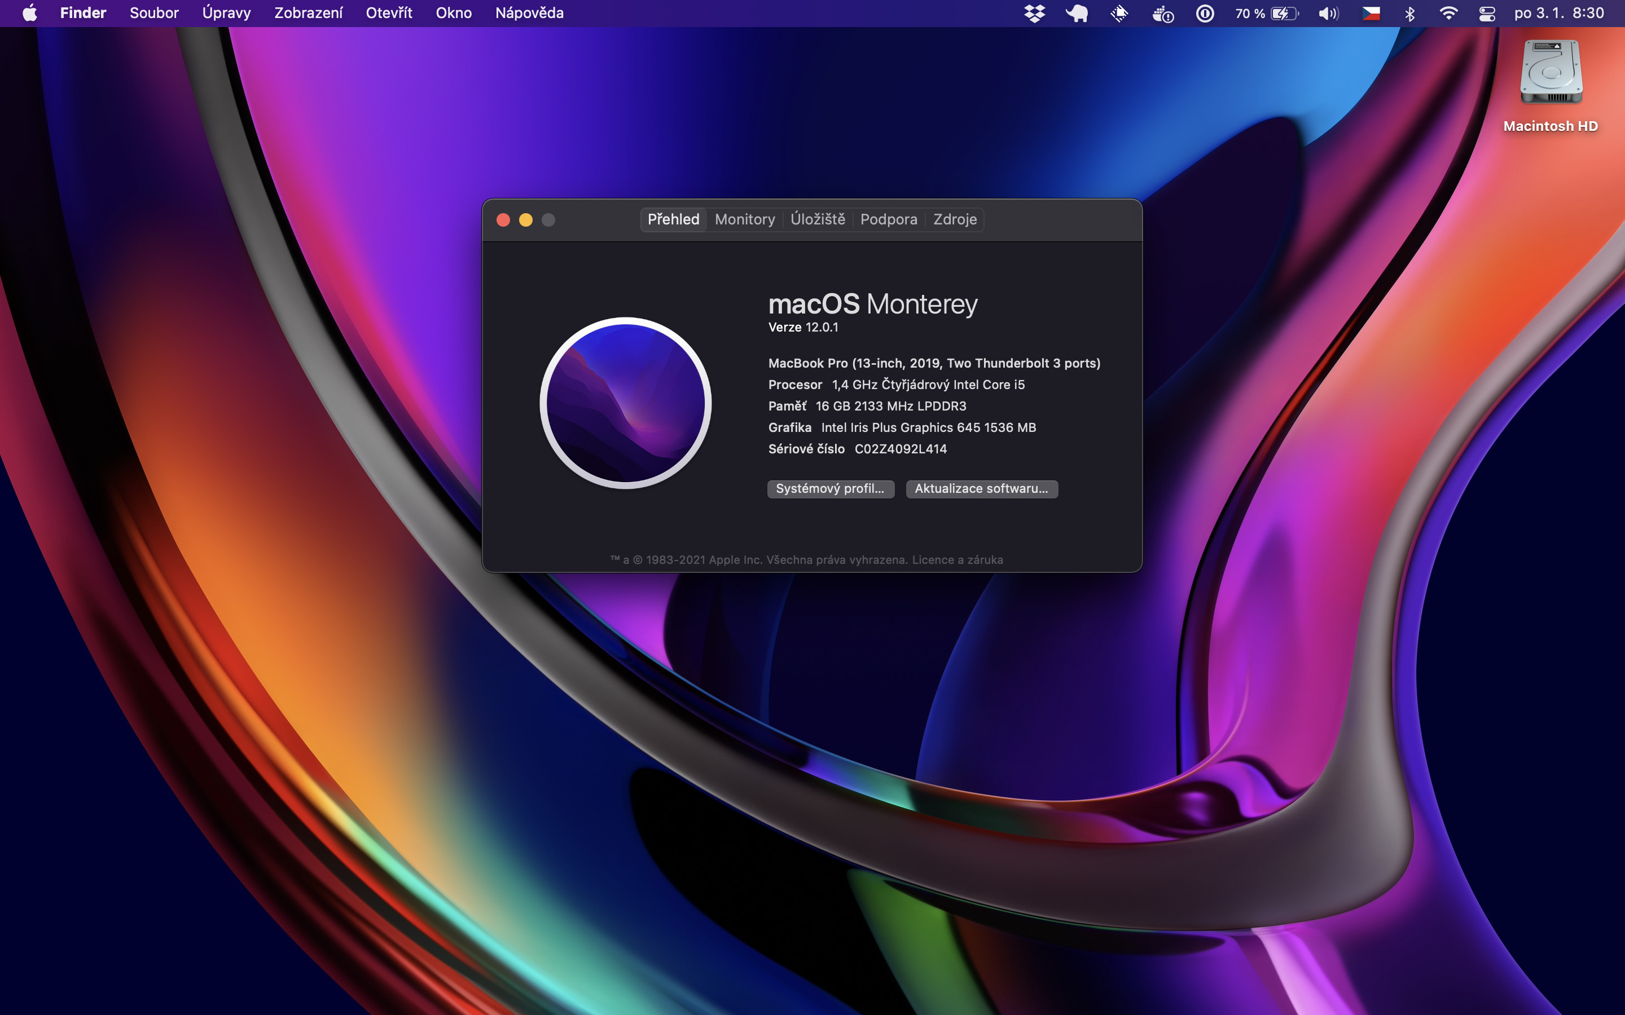Open Control Center toggles icon

pos(1487,14)
